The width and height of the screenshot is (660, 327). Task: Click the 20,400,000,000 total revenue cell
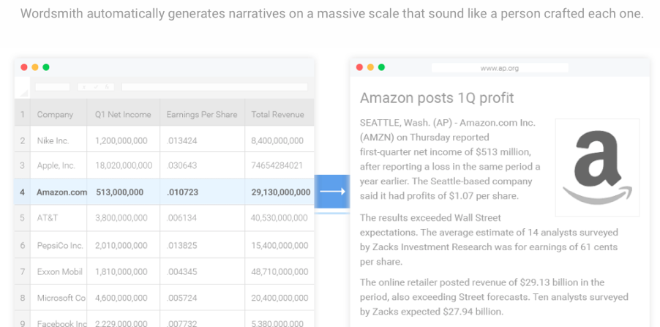[280, 298]
